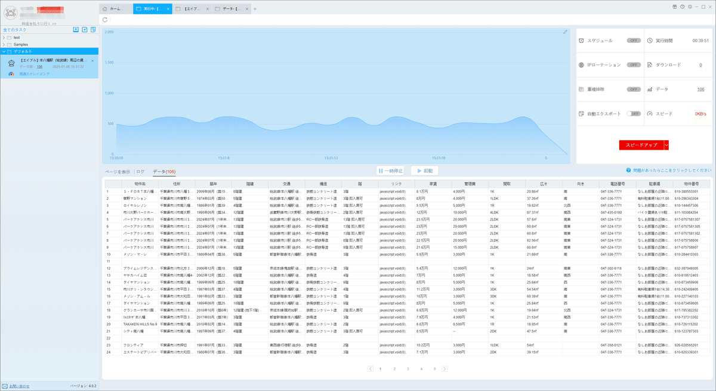Click the ダウンロード count value 0

[x=700, y=65]
